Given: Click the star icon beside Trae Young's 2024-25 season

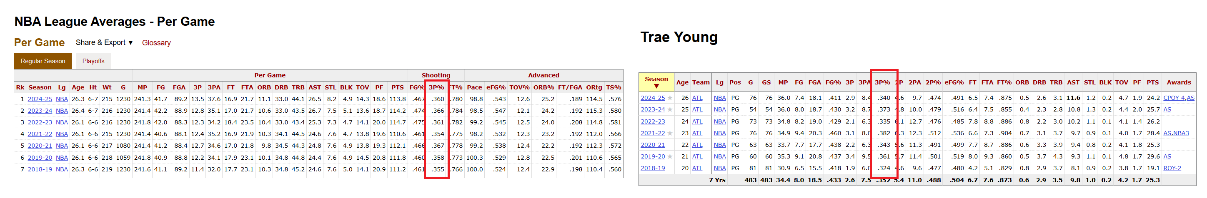Looking at the screenshot, I should coord(670,98).
